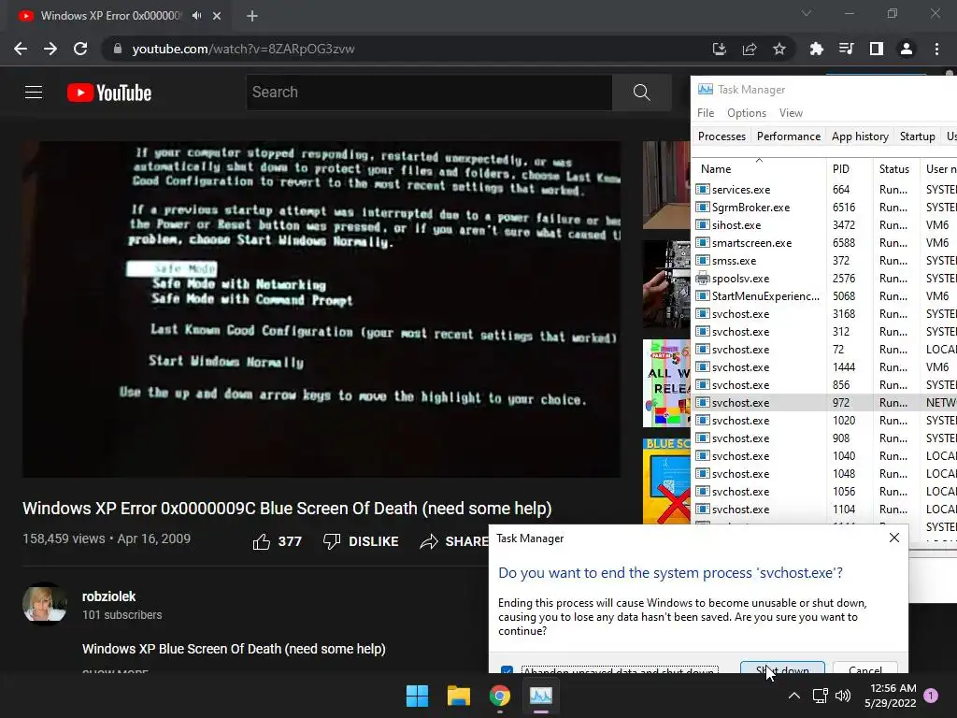Click in YouTube search field

[429, 93]
